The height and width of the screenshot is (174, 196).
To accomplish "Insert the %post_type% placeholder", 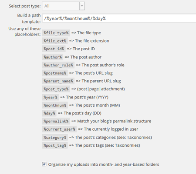I will (x=56, y=89).
